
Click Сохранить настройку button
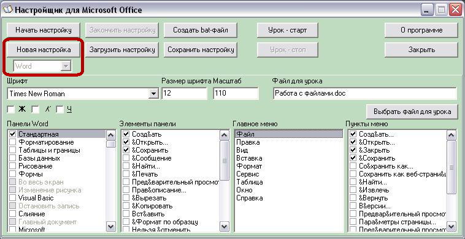201,50
